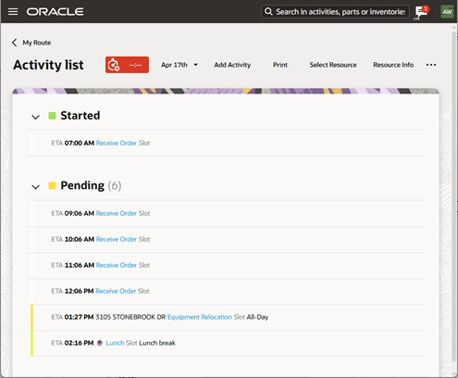Click in the activities search field
Screen dimensions: 458x378
(x=340, y=12)
